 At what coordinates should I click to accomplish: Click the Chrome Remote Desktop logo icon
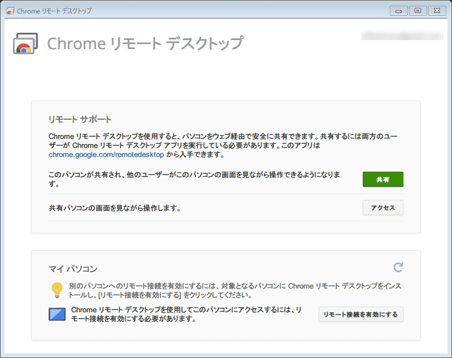(25, 43)
